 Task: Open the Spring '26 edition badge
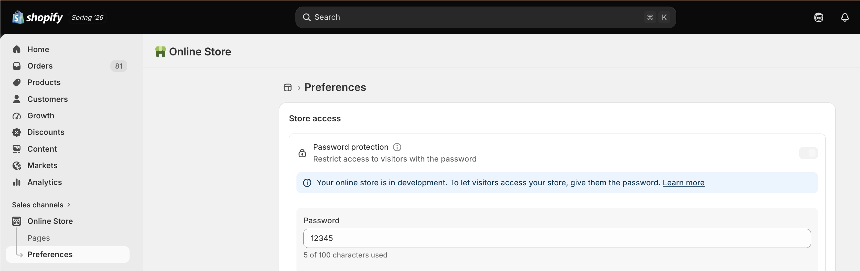pos(87,17)
